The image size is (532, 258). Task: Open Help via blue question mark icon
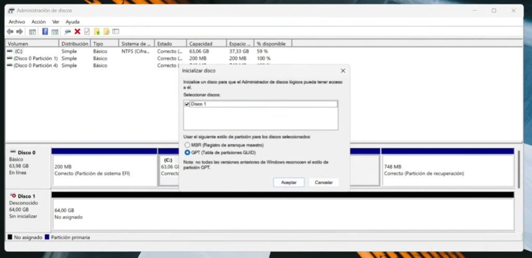pyautogui.click(x=45, y=32)
